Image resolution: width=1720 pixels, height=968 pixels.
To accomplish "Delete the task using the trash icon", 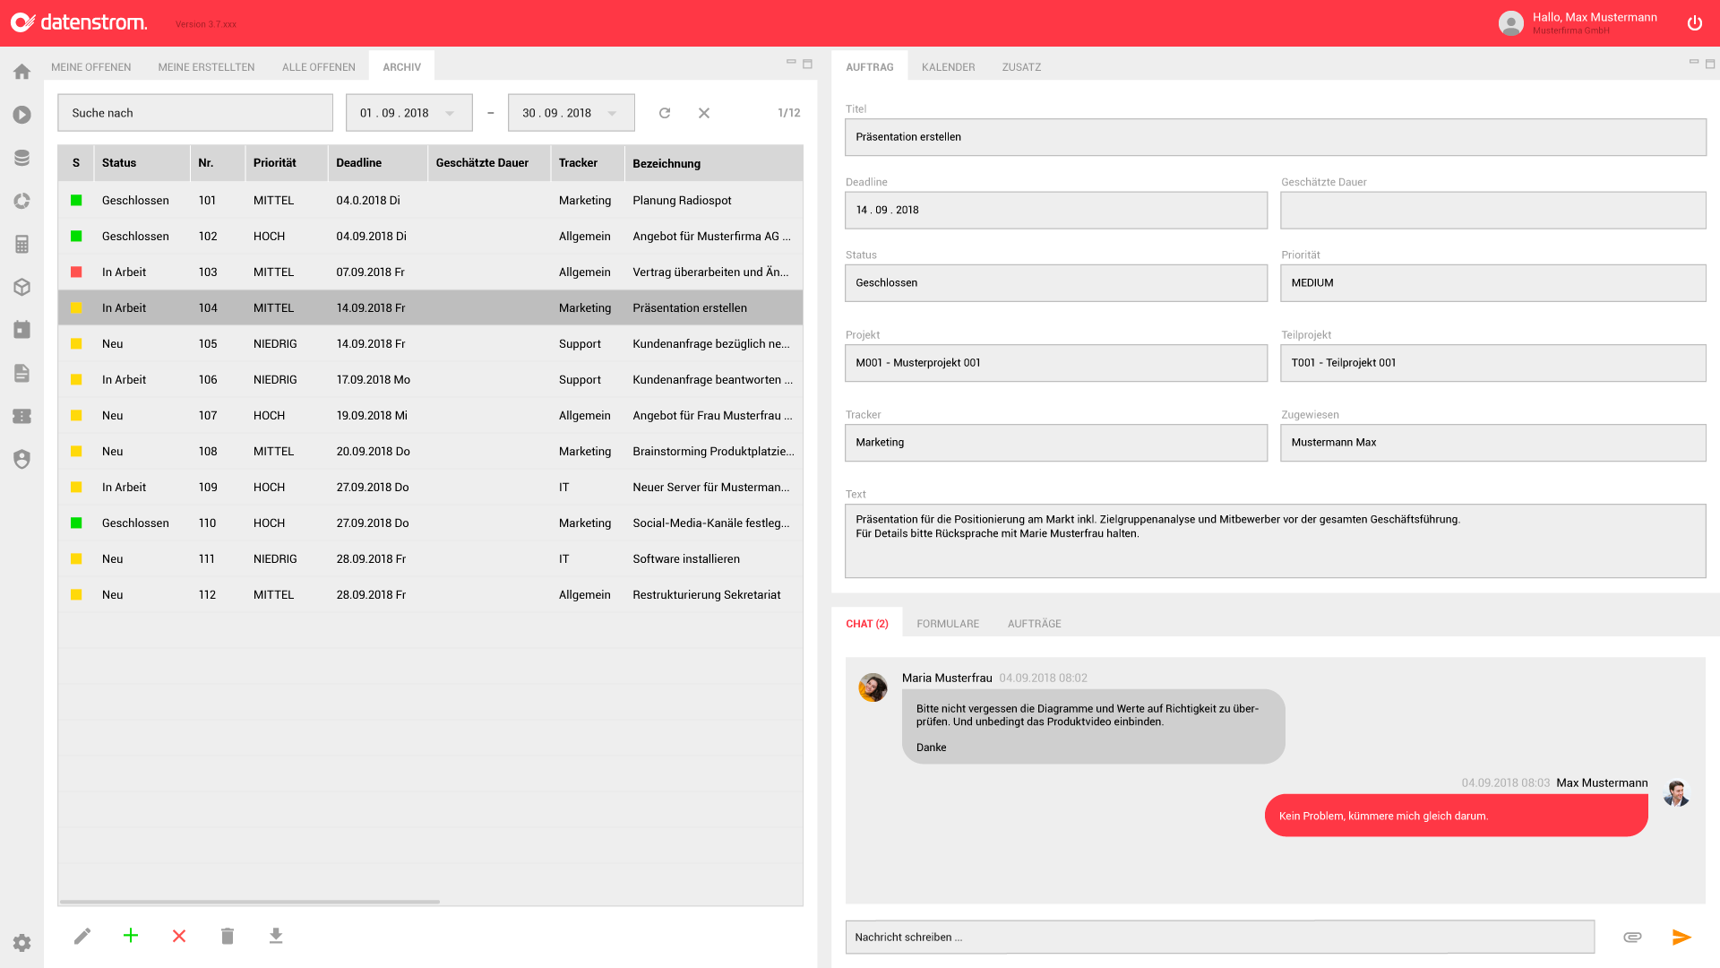I will tap(228, 936).
